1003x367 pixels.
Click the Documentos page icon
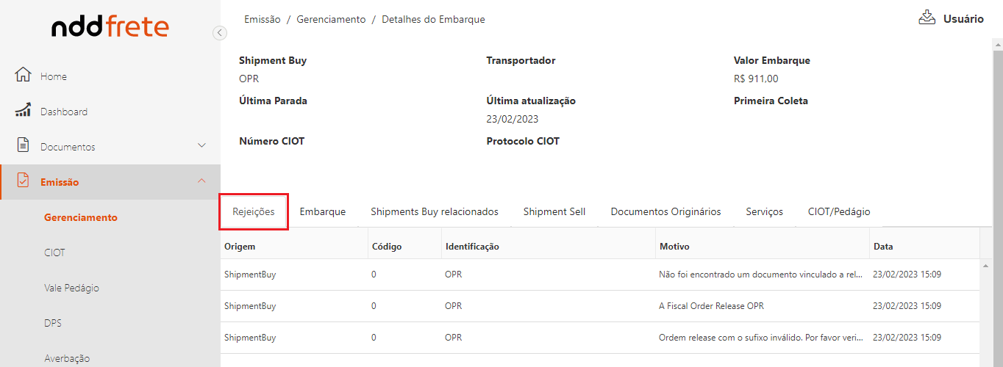coord(23,145)
